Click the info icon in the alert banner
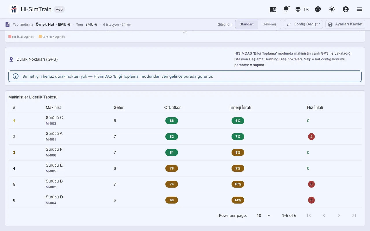Viewport: 370px width, 231px height. tap(16, 77)
